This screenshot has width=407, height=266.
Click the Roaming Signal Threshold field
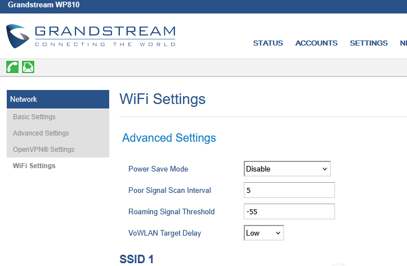point(289,211)
